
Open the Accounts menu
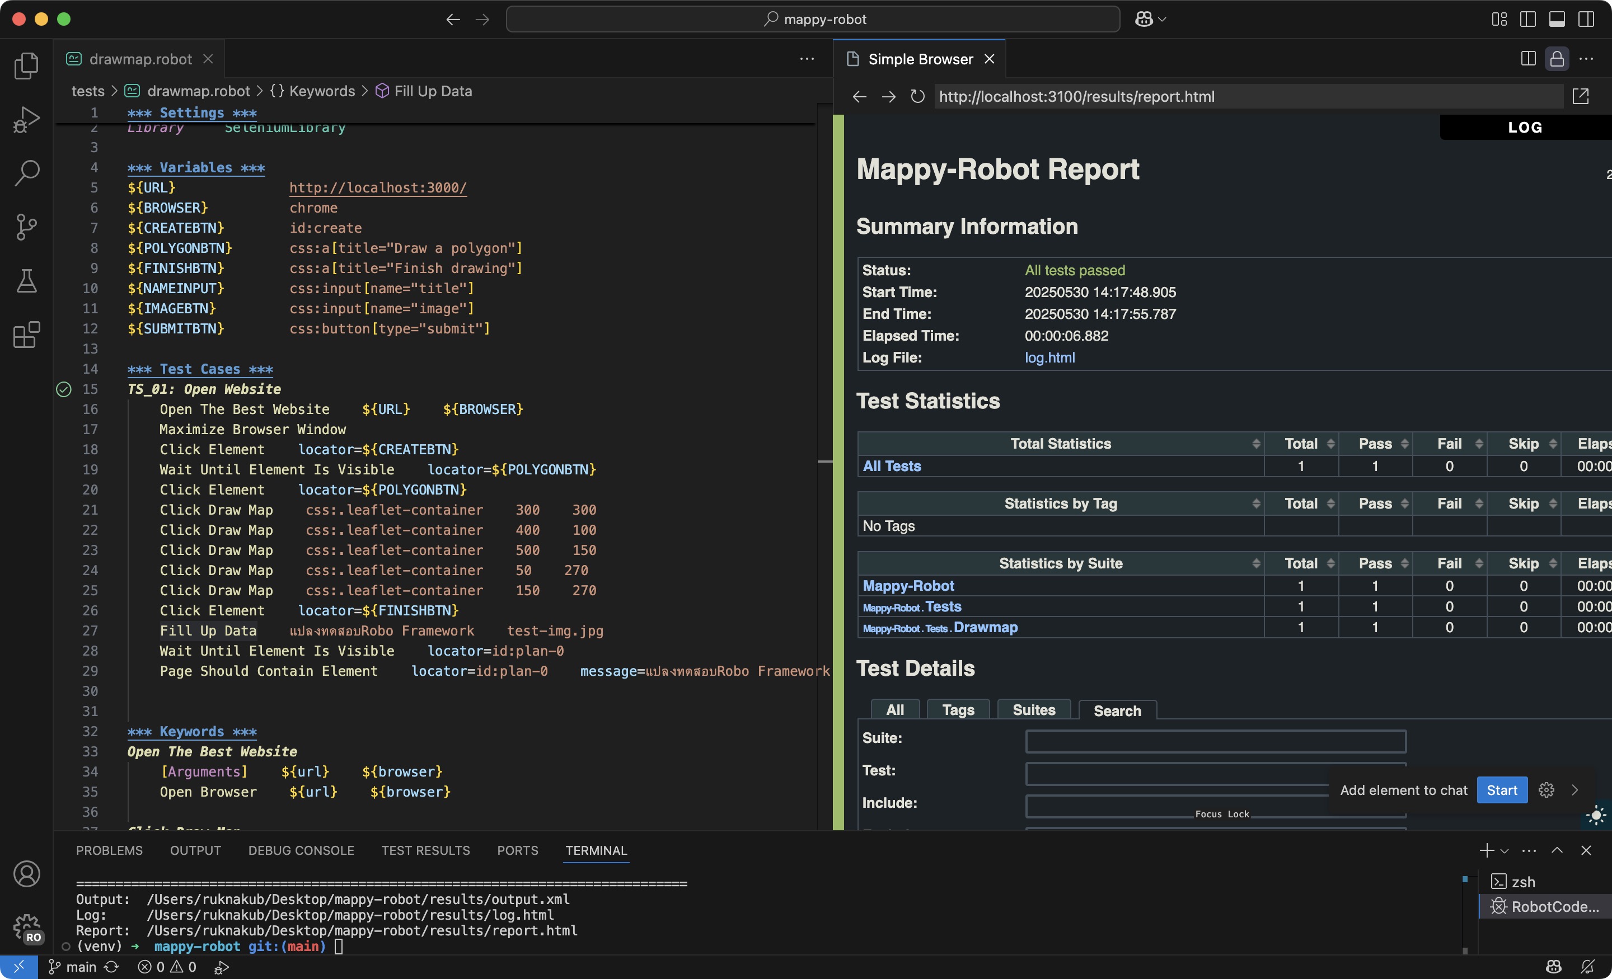click(x=26, y=874)
